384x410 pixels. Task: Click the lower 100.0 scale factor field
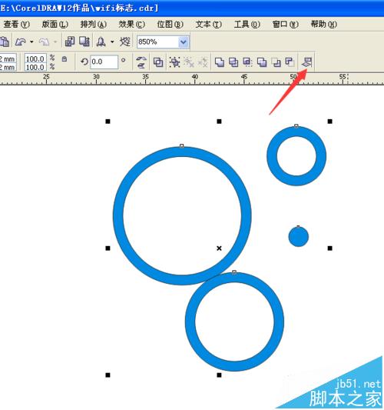(35, 67)
